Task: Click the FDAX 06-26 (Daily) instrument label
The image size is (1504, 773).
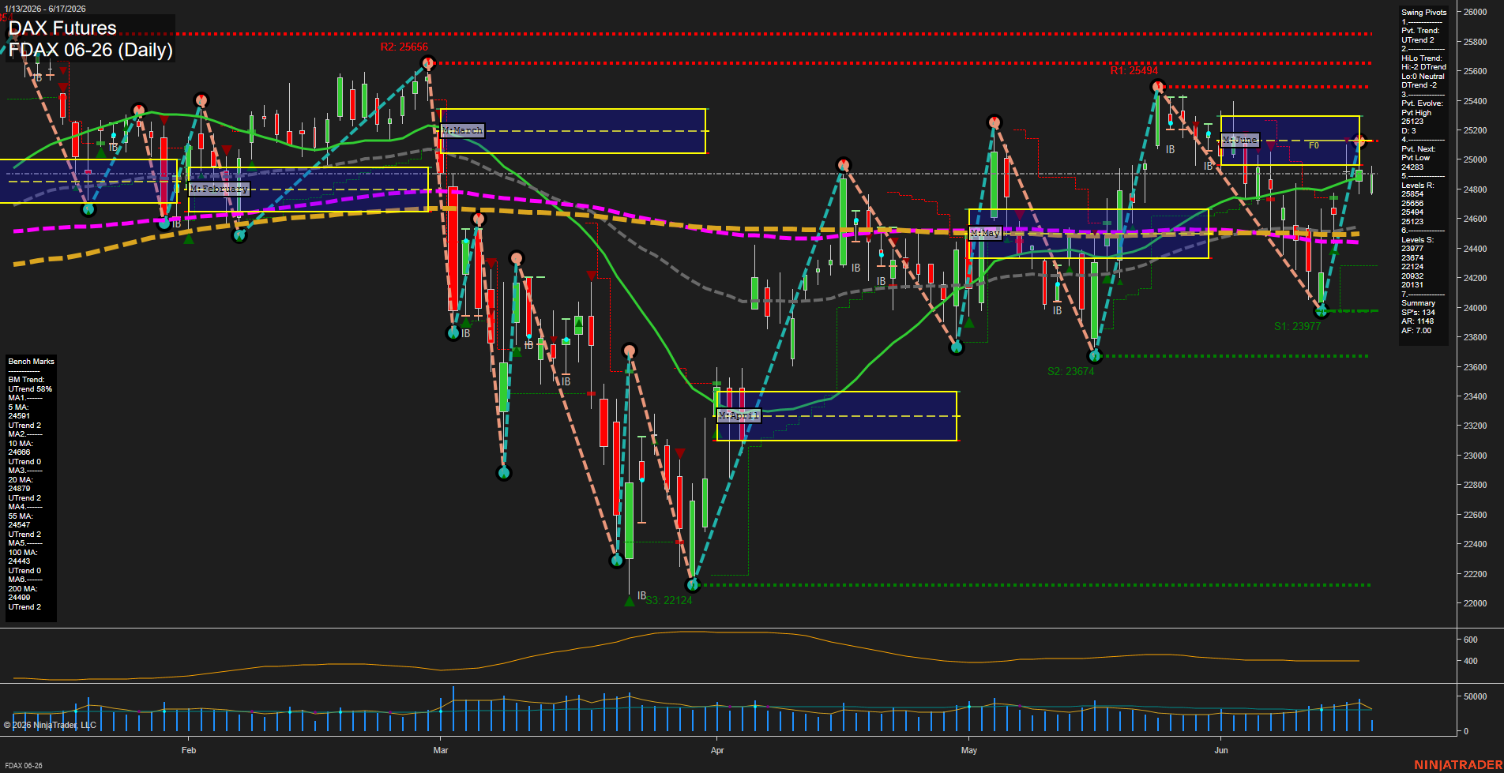Action: pyautogui.click(x=91, y=50)
